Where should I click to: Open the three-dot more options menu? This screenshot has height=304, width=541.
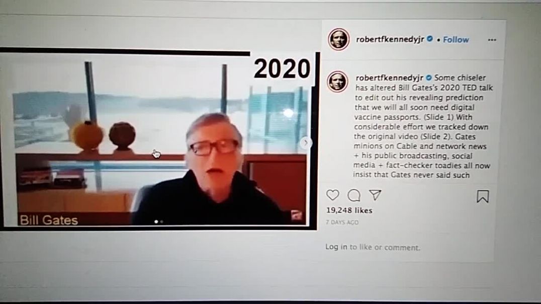(x=492, y=40)
